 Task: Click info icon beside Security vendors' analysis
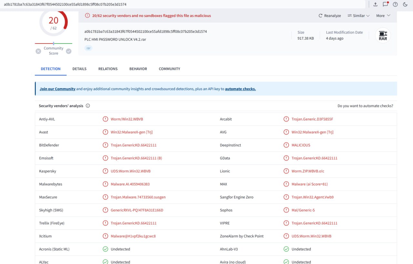88,106
